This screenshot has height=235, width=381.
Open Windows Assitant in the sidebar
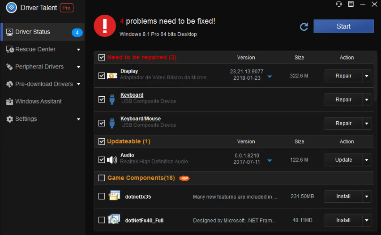click(43, 101)
